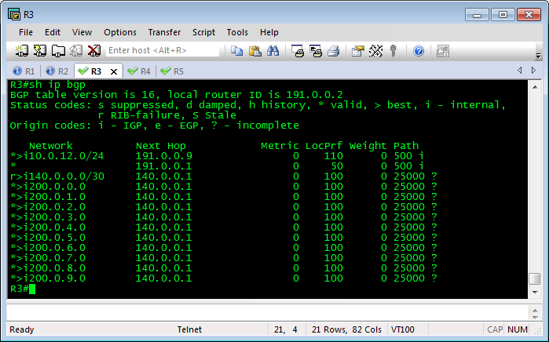The width and height of the screenshot is (549, 342).
Task: Click the Quick Connect lightning icon
Action: [40, 51]
